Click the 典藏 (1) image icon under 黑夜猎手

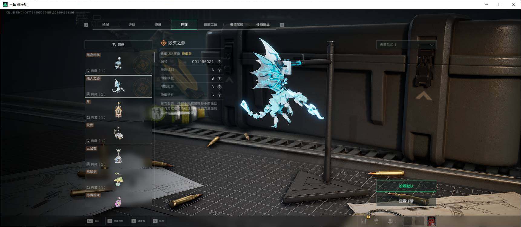[x=88, y=71]
